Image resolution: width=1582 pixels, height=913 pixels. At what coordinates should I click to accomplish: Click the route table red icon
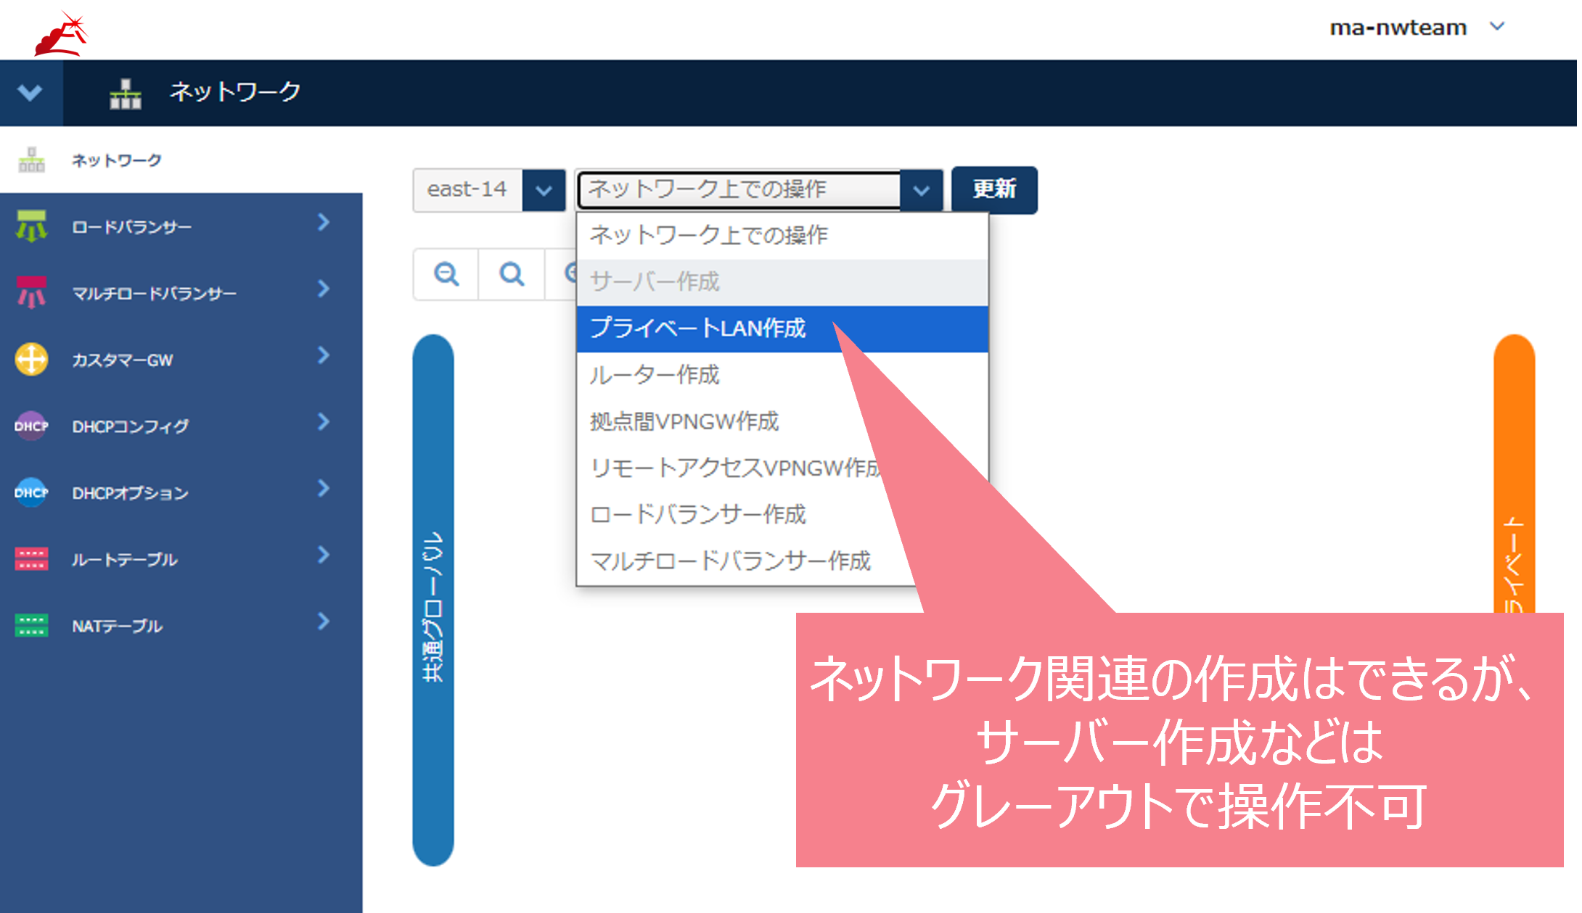click(x=31, y=559)
